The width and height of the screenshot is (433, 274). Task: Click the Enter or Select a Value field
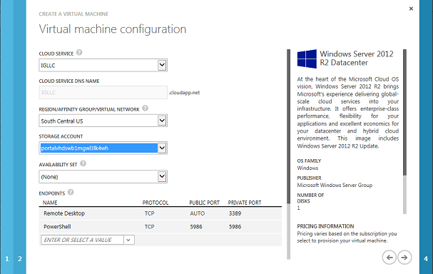coord(82,240)
